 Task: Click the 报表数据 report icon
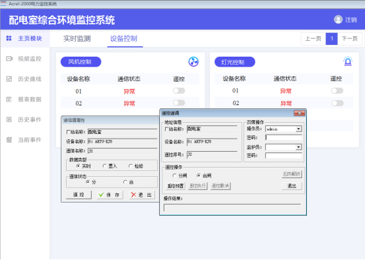tap(9, 100)
